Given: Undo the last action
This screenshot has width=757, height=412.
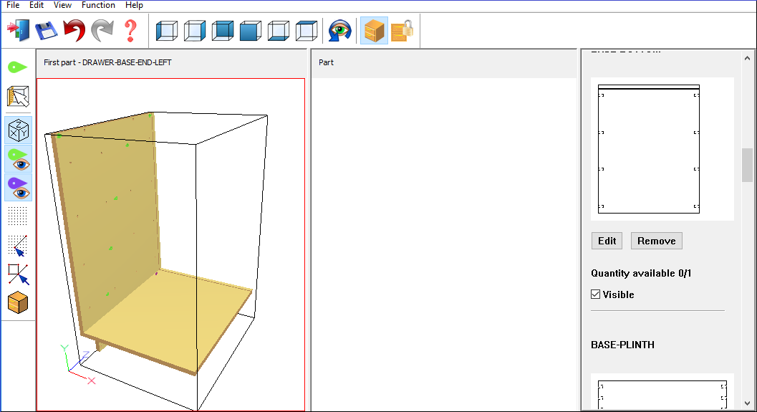Looking at the screenshot, I should (74, 30).
